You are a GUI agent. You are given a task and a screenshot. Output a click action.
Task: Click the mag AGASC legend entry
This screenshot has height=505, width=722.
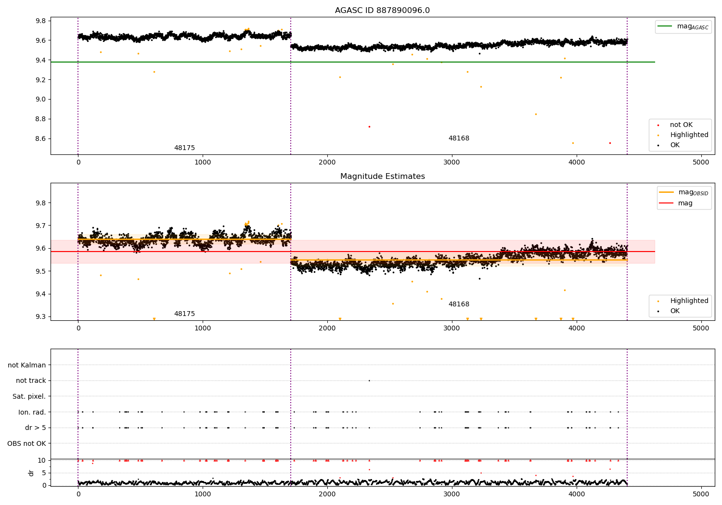(x=683, y=26)
